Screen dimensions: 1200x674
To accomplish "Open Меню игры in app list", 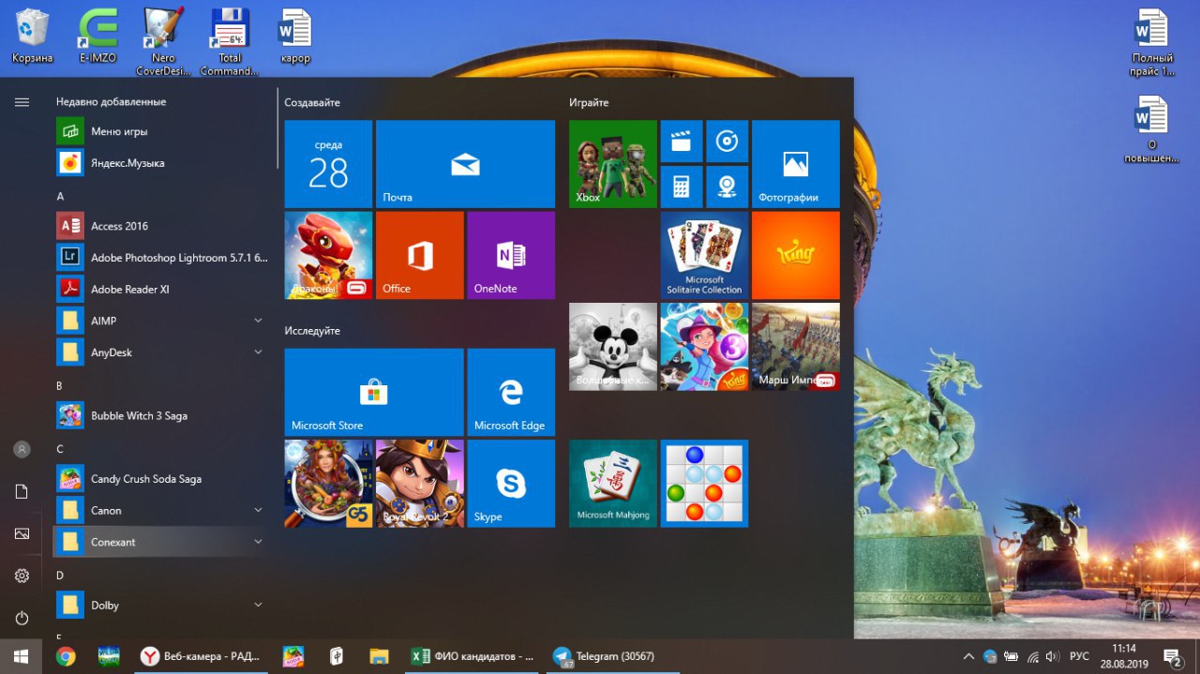I will click(161, 131).
